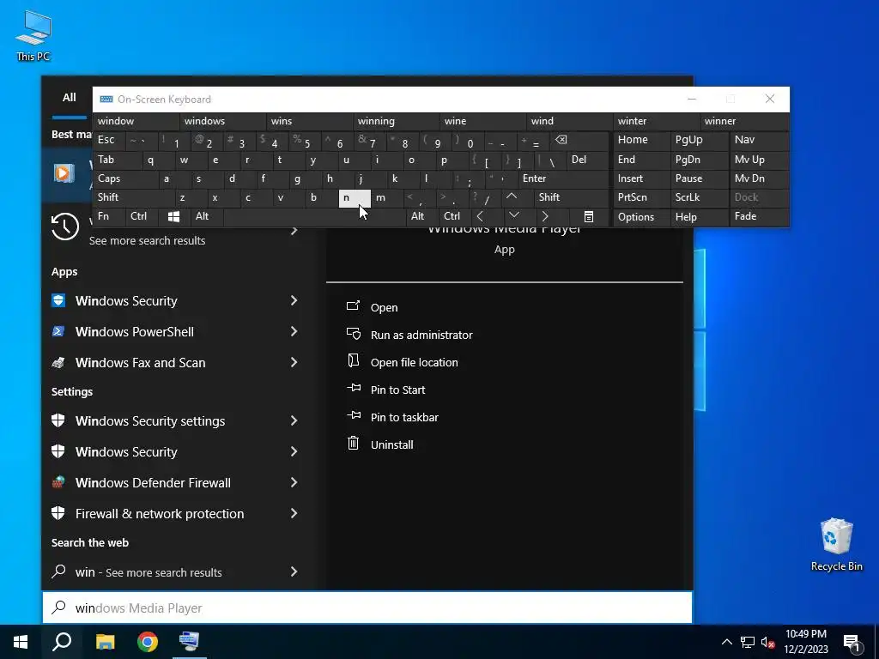Click the muted volume tray icon
Screen dimensions: 879x659
768,642
